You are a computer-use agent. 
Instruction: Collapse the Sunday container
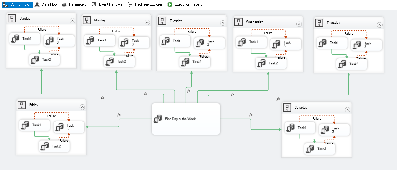72,21
